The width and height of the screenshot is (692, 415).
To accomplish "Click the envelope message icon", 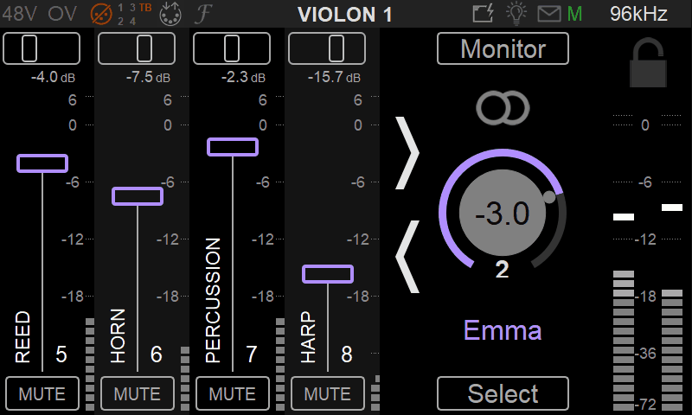I will pos(549,14).
